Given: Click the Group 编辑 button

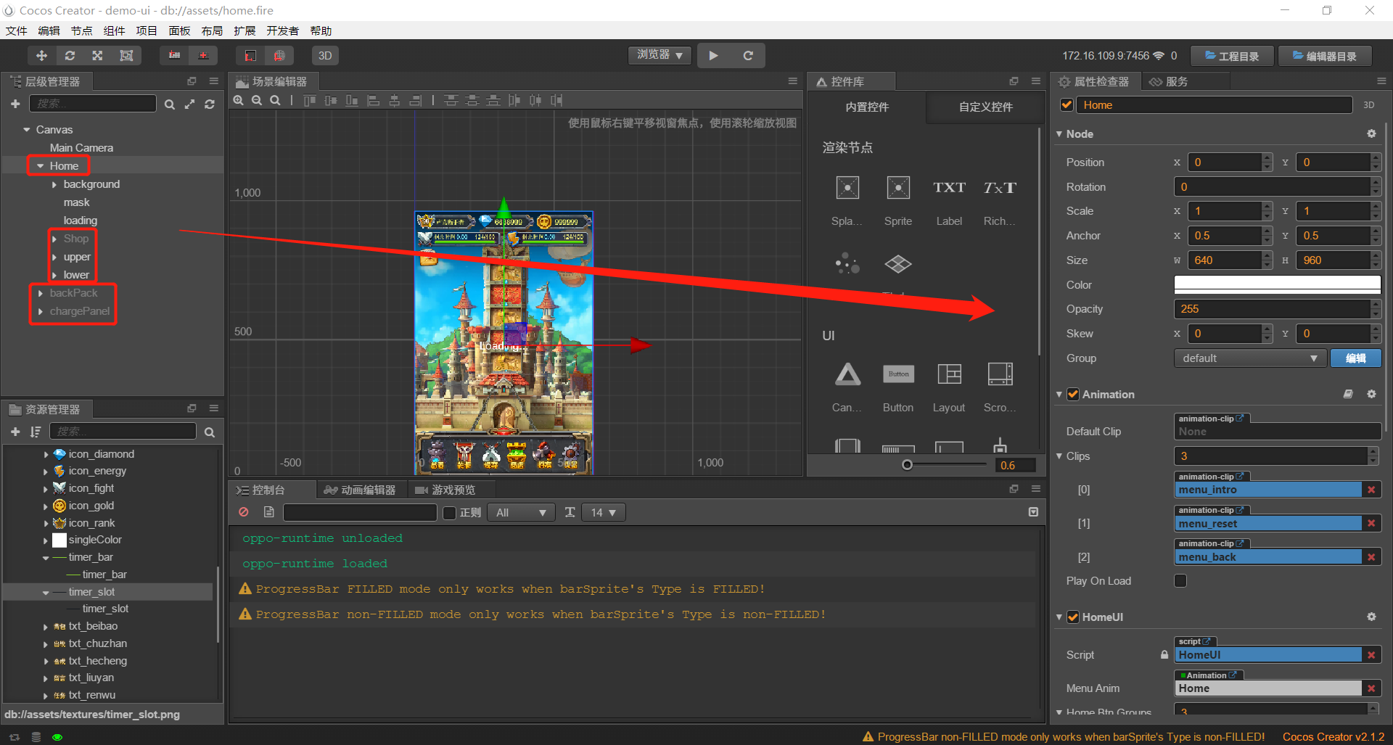Looking at the screenshot, I should (x=1355, y=358).
